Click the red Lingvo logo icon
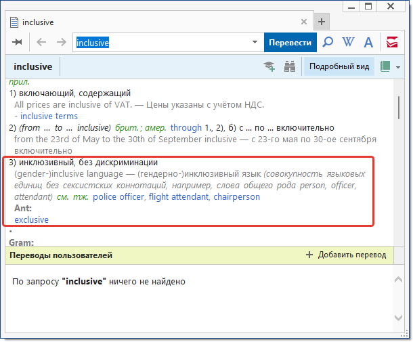Viewport: 413px width, 342px height. tap(392, 43)
